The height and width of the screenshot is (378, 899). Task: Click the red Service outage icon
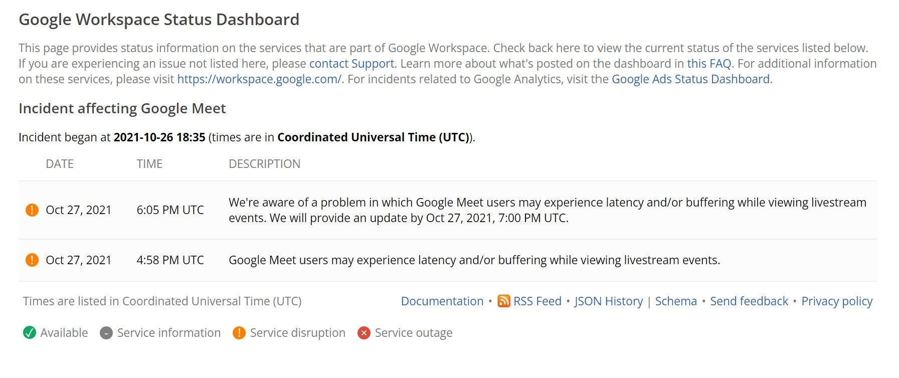[364, 332]
